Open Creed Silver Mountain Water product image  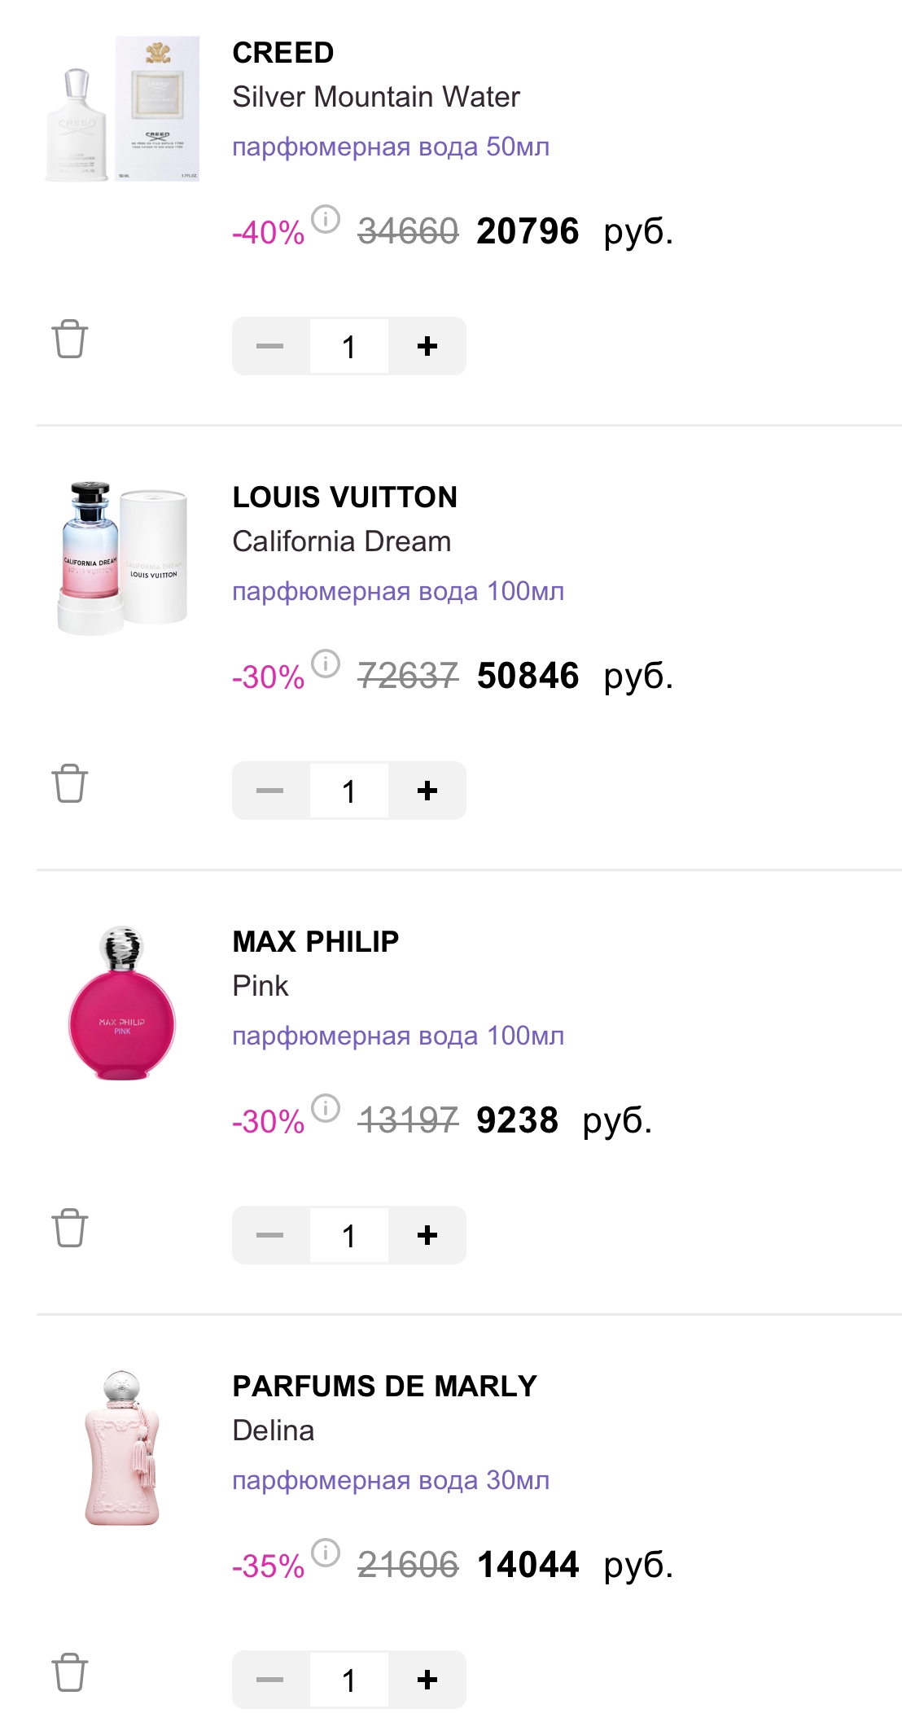pyautogui.click(x=122, y=109)
